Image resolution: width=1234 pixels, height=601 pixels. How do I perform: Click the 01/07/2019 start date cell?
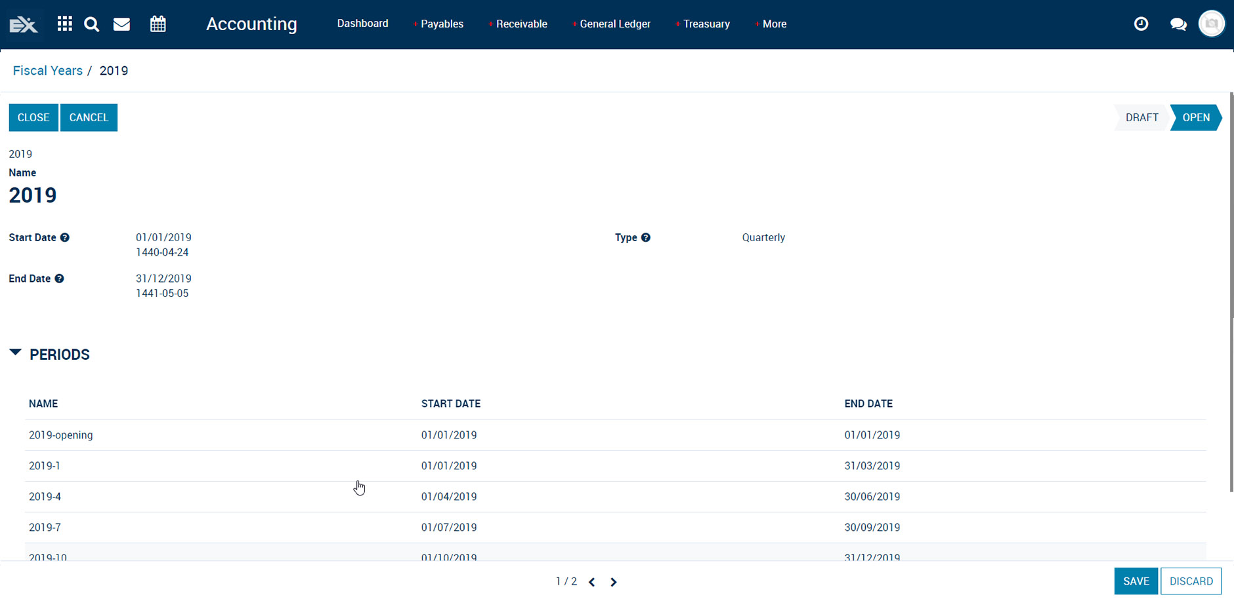[x=449, y=528]
